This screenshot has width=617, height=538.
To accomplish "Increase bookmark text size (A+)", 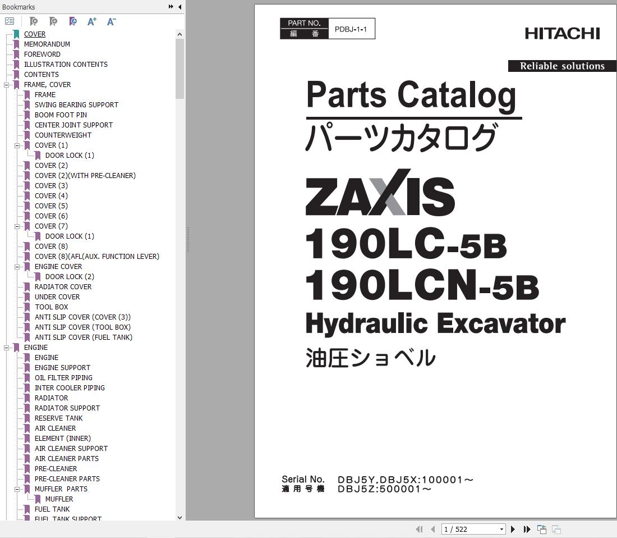I will [x=91, y=21].
